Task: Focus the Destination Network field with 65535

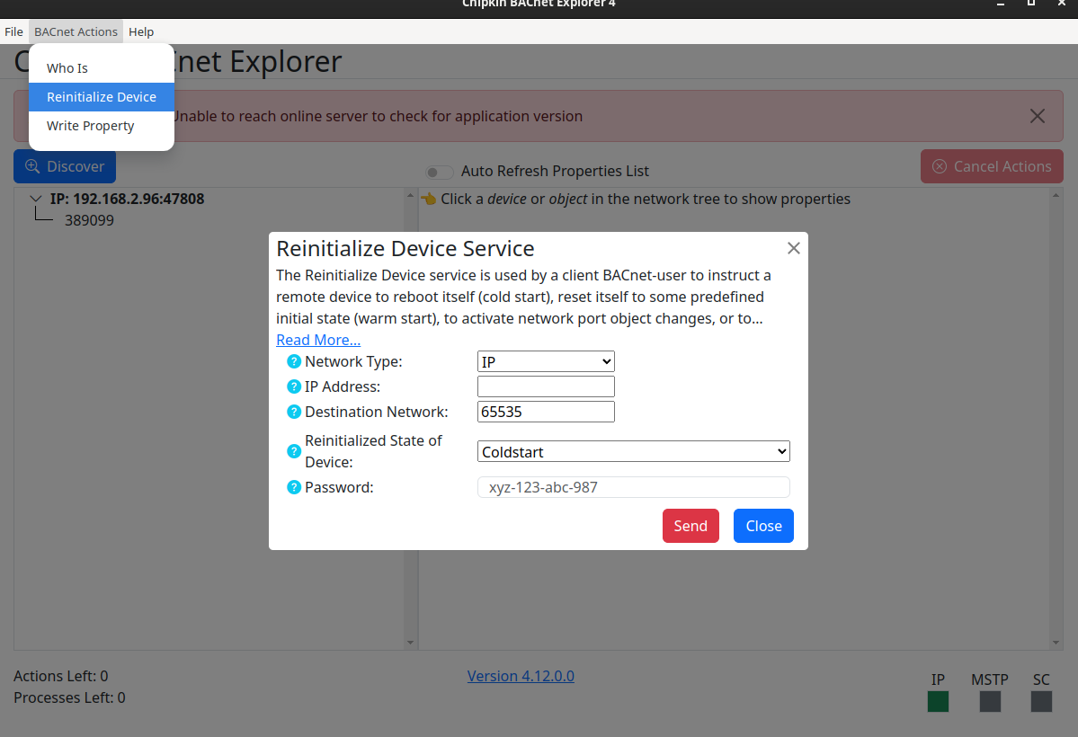Action: 546,412
